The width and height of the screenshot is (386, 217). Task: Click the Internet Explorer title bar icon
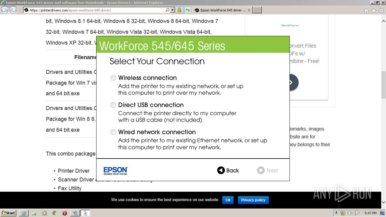[3, 3]
